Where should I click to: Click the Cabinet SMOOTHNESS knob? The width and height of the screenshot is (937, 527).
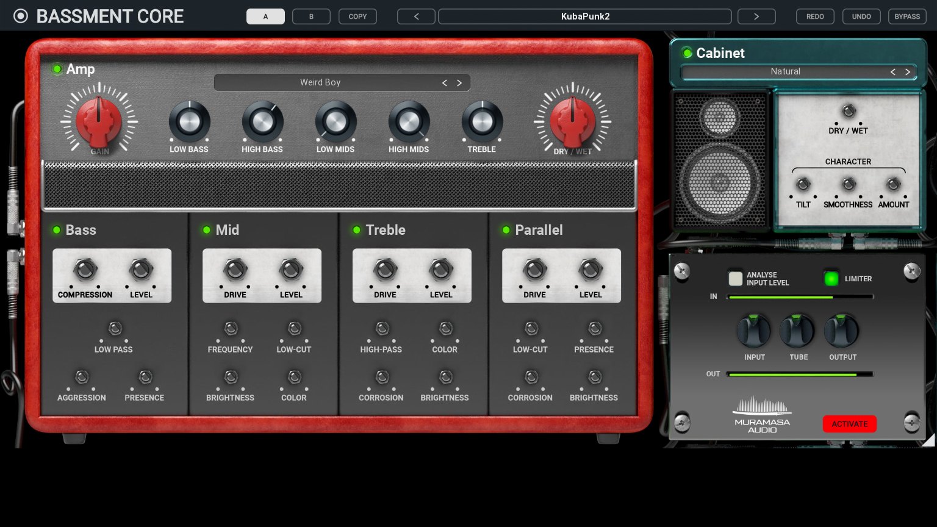[848, 184]
